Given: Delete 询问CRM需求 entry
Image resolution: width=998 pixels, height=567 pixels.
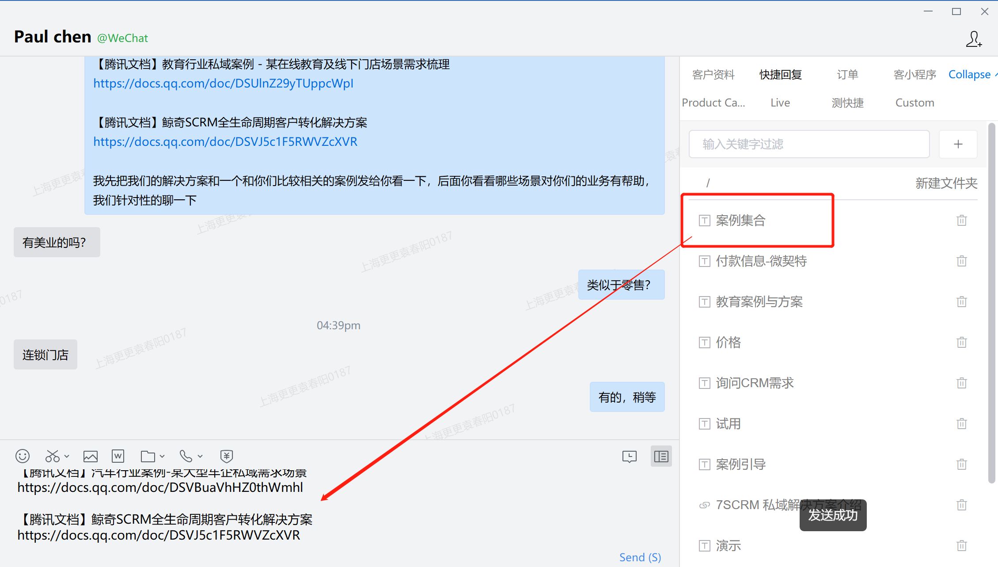Looking at the screenshot, I should [962, 383].
